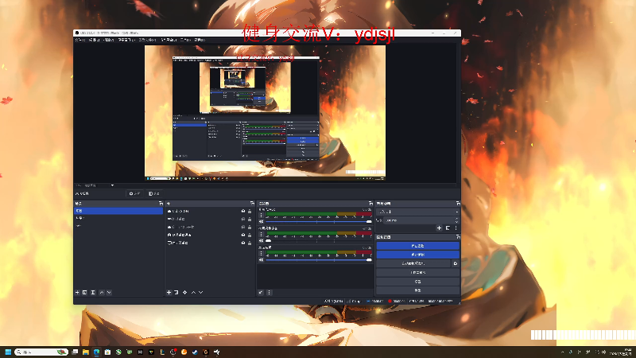Open scene filters icon in Scenes toolbar
This screenshot has height=358, width=636.
point(93,292)
